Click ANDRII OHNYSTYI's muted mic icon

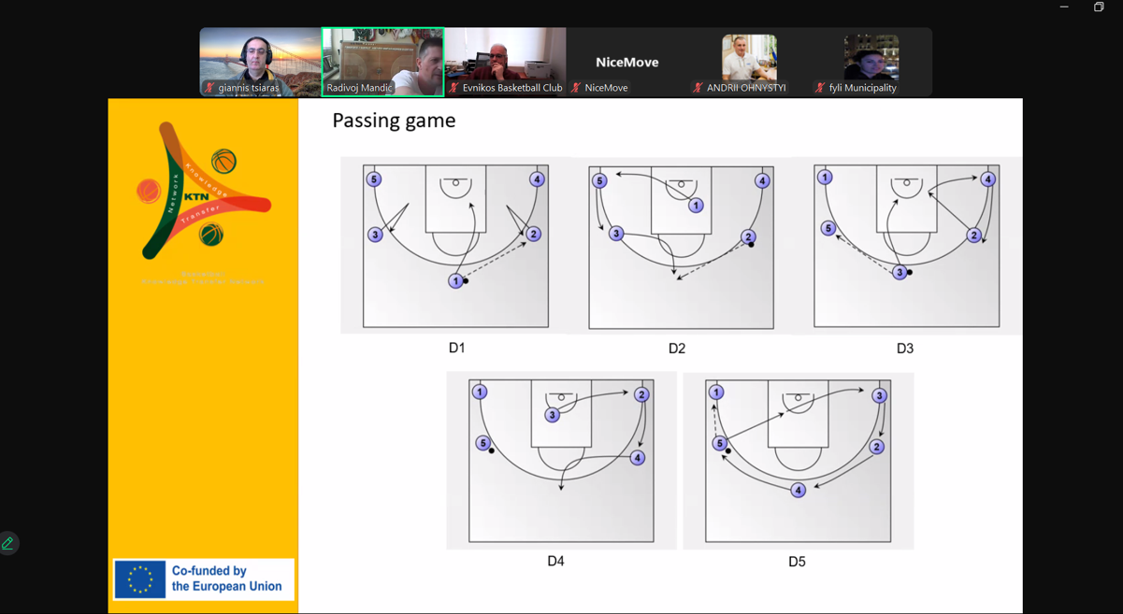[698, 88]
